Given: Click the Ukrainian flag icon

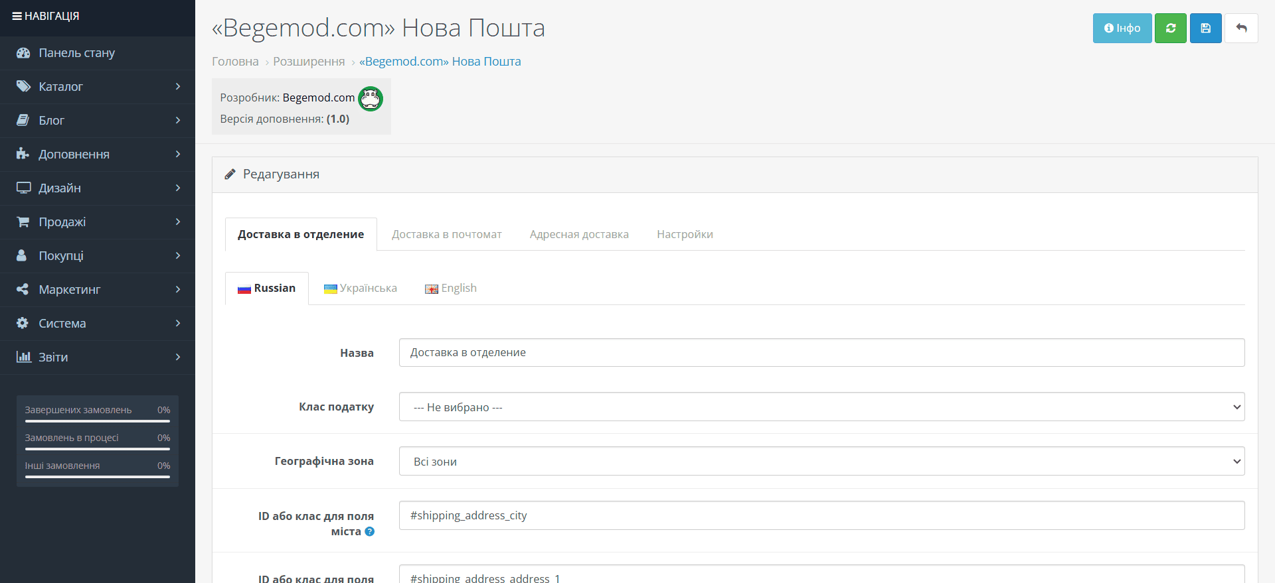Looking at the screenshot, I should tap(331, 289).
